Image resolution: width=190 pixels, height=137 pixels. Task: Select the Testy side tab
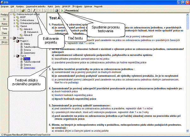[5, 29]
